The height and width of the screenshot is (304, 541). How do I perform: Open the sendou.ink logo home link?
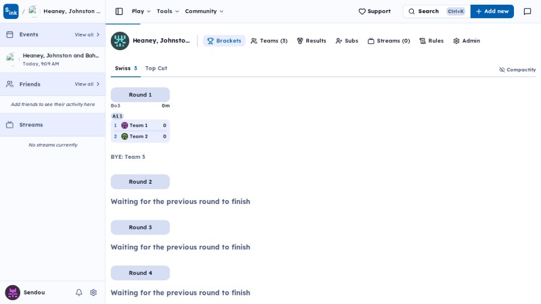11,11
